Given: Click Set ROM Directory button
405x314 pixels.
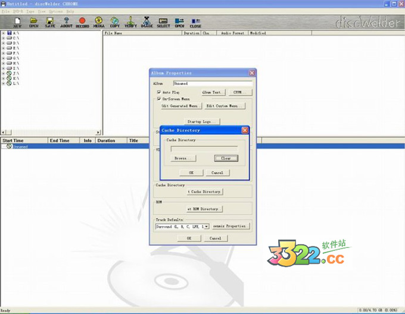Looking at the screenshot, I should click(x=204, y=209).
